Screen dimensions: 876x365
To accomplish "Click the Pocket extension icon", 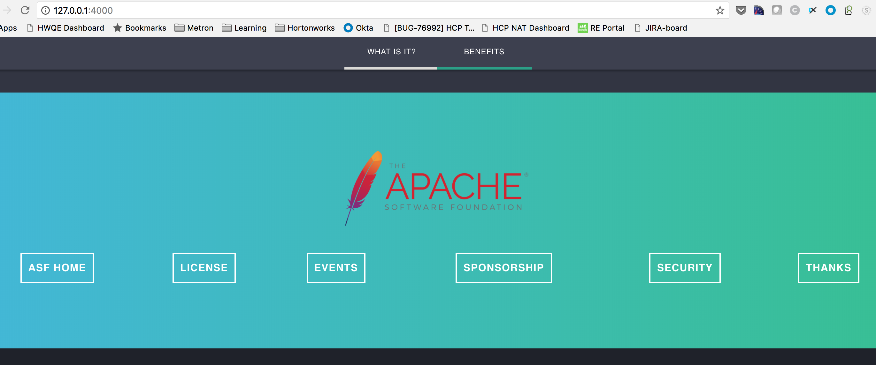I will pos(741,10).
